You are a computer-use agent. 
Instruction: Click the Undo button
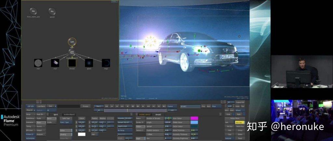click(x=228, y=114)
